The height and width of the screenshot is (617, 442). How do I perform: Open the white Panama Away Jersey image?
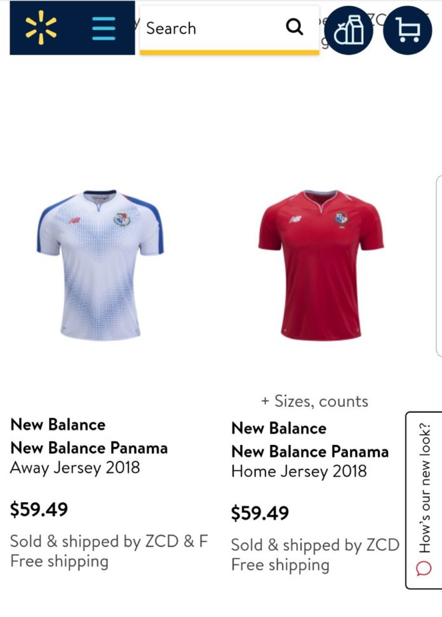100,265
